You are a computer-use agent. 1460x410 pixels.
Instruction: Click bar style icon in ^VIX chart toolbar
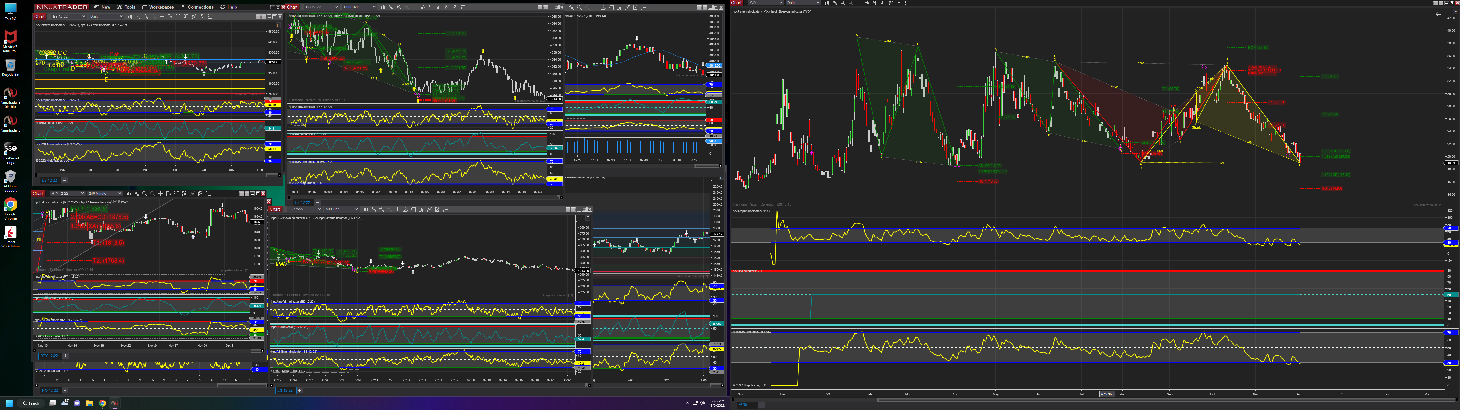(x=828, y=3)
